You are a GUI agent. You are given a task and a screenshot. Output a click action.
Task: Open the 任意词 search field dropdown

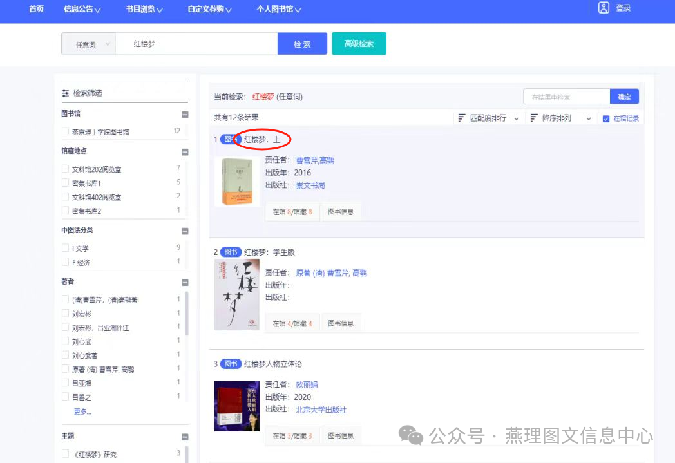[x=89, y=44]
